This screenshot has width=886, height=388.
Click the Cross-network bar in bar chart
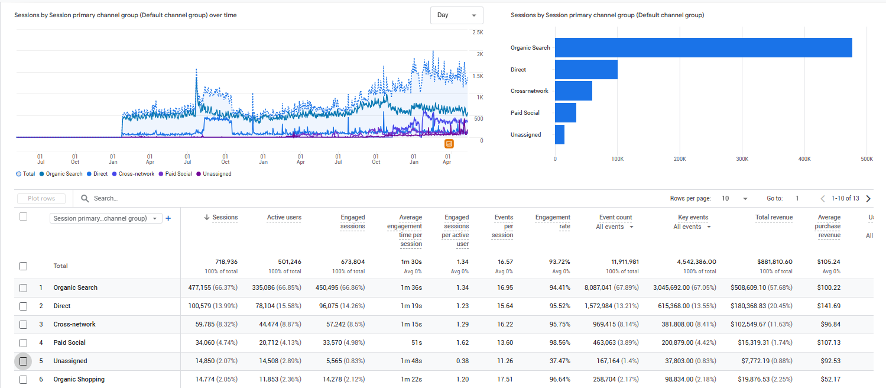click(573, 91)
